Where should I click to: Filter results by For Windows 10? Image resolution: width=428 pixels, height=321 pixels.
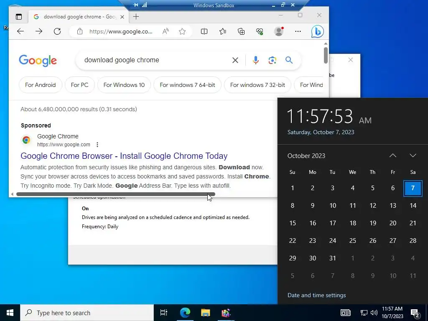pyautogui.click(x=124, y=85)
